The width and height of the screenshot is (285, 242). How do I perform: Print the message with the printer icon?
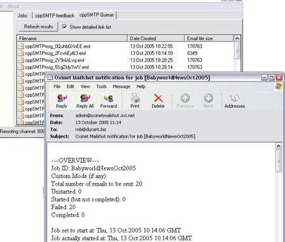pyautogui.click(x=135, y=98)
